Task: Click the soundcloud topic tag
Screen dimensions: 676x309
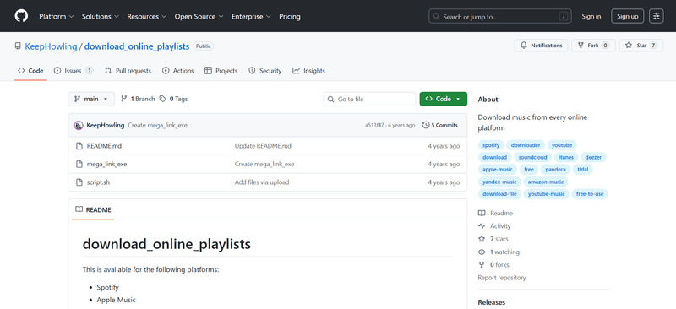Action: (x=532, y=157)
